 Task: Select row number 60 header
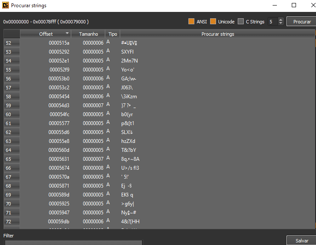click(11, 114)
